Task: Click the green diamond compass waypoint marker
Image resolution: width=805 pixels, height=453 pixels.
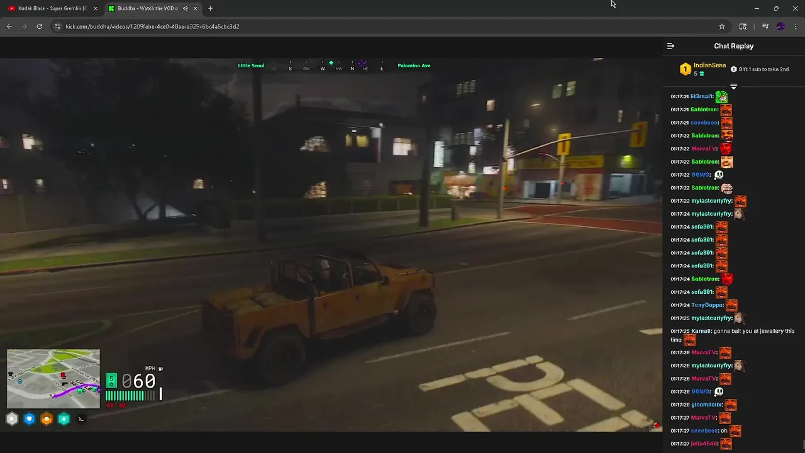Action: coord(331,63)
